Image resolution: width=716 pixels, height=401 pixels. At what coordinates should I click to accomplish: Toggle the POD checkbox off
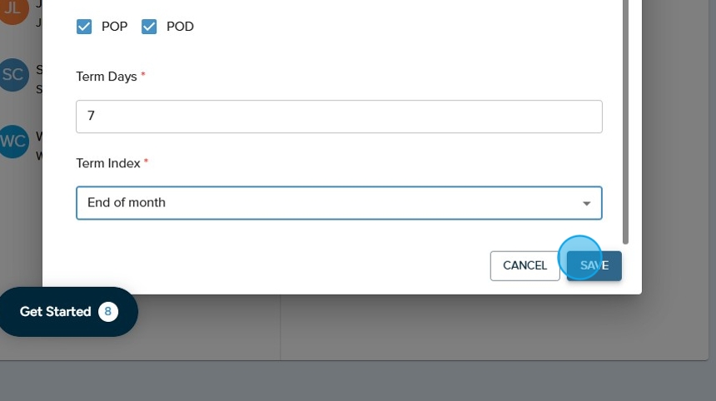149,27
